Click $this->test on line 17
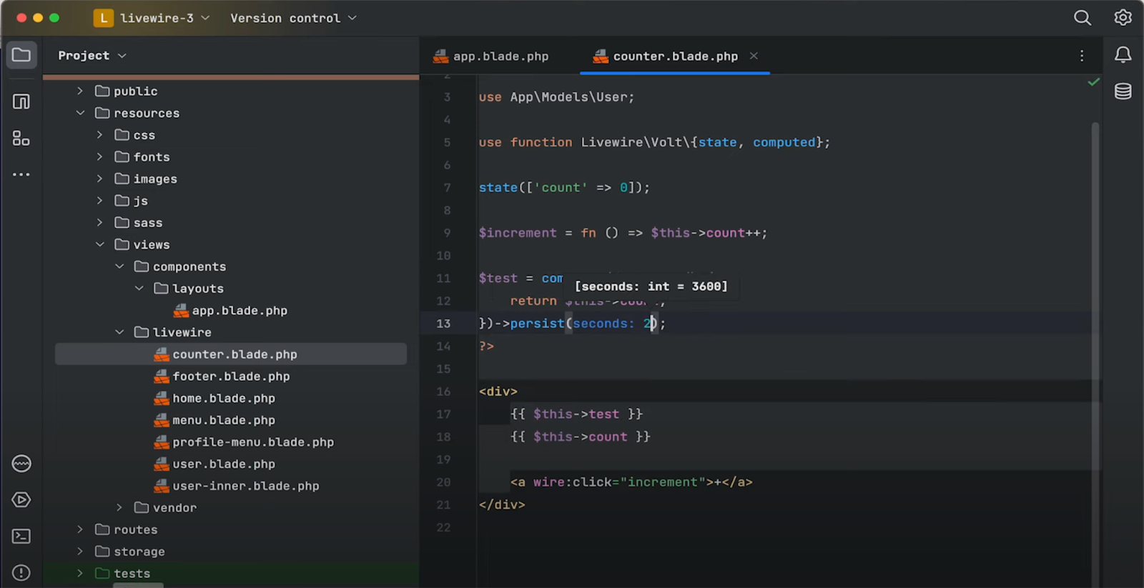 (x=576, y=414)
